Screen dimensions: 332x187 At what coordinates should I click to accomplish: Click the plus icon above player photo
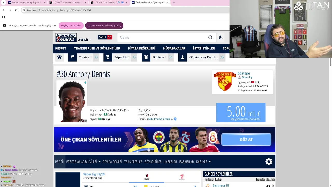tap(85, 83)
